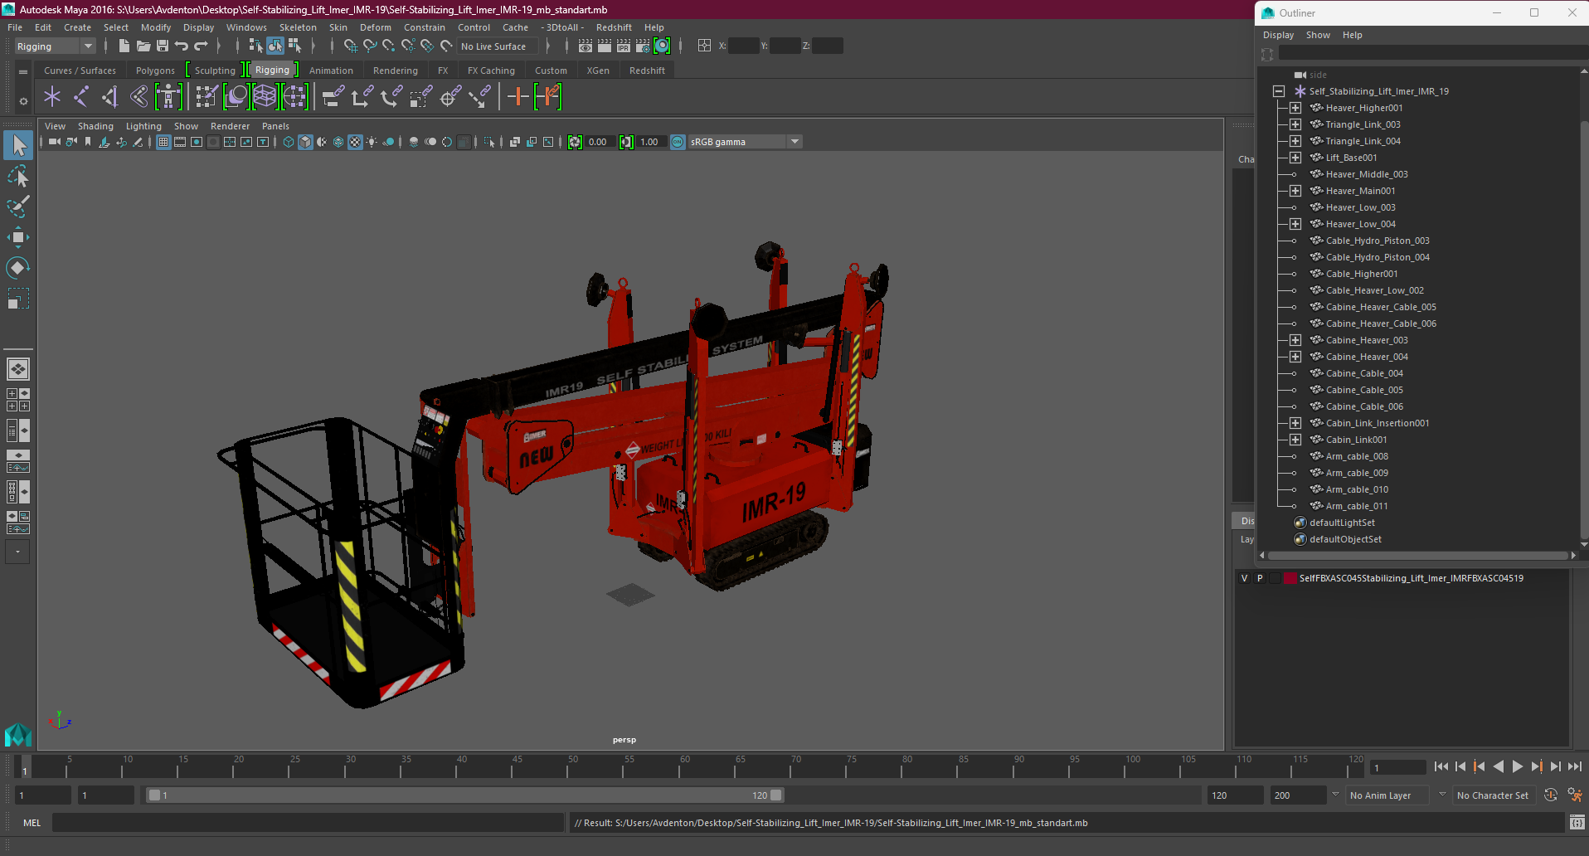The height and width of the screenshot is (856, 1589).
Task: Click the No Live Surface field
Action: (x=498, y=46)
